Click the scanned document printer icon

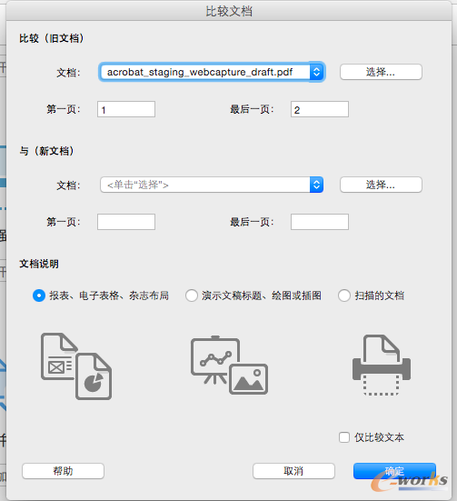click(382, 365)
